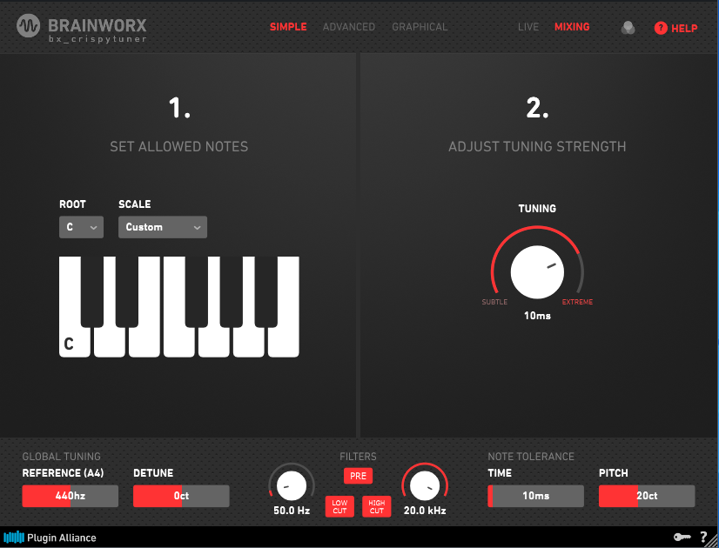This screenshot has width=719, height=548.
Task: Open the color theme circles icon
Action: pyautogui.click(x=628, y=28)
